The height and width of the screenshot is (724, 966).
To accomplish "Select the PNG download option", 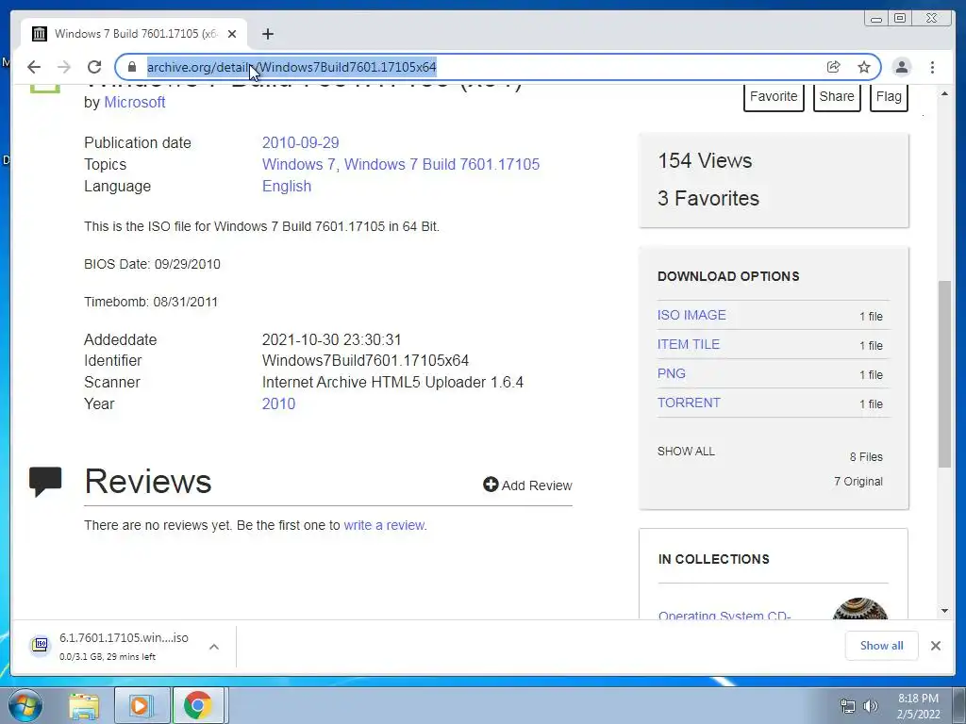I will (671, 373).
